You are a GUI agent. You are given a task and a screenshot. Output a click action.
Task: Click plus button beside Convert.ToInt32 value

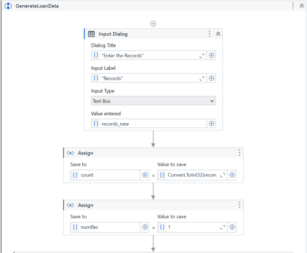click(x=232, y=175)
